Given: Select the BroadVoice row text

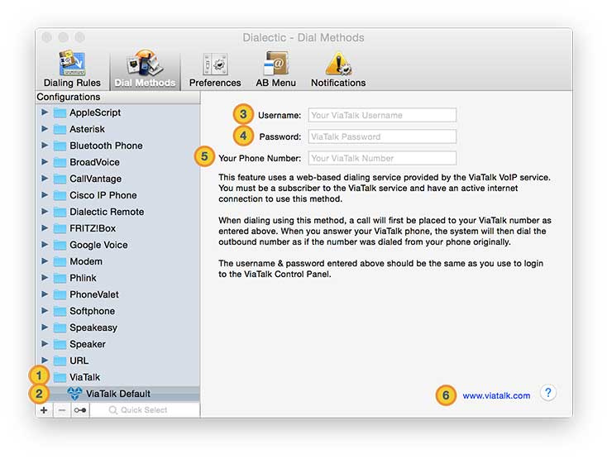Looking at the screenshot, I should (x=94, y=162).
